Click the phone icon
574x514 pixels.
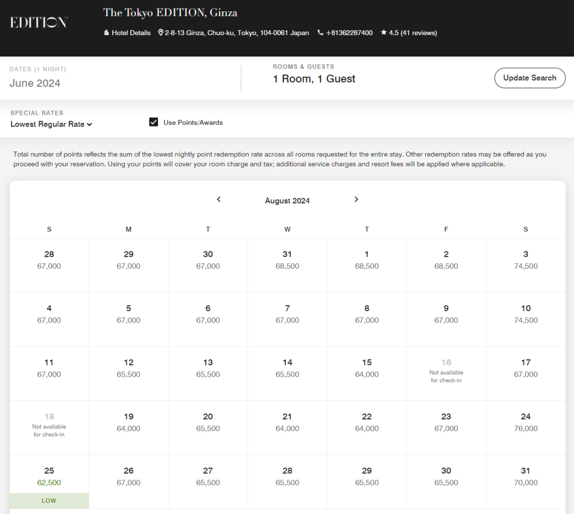pos(320,33)
